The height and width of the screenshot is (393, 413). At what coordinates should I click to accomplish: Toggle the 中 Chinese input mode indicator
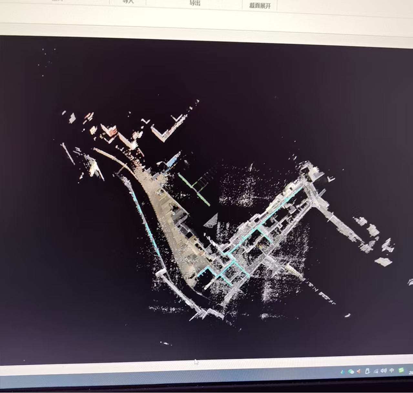(x=392, y=370)
